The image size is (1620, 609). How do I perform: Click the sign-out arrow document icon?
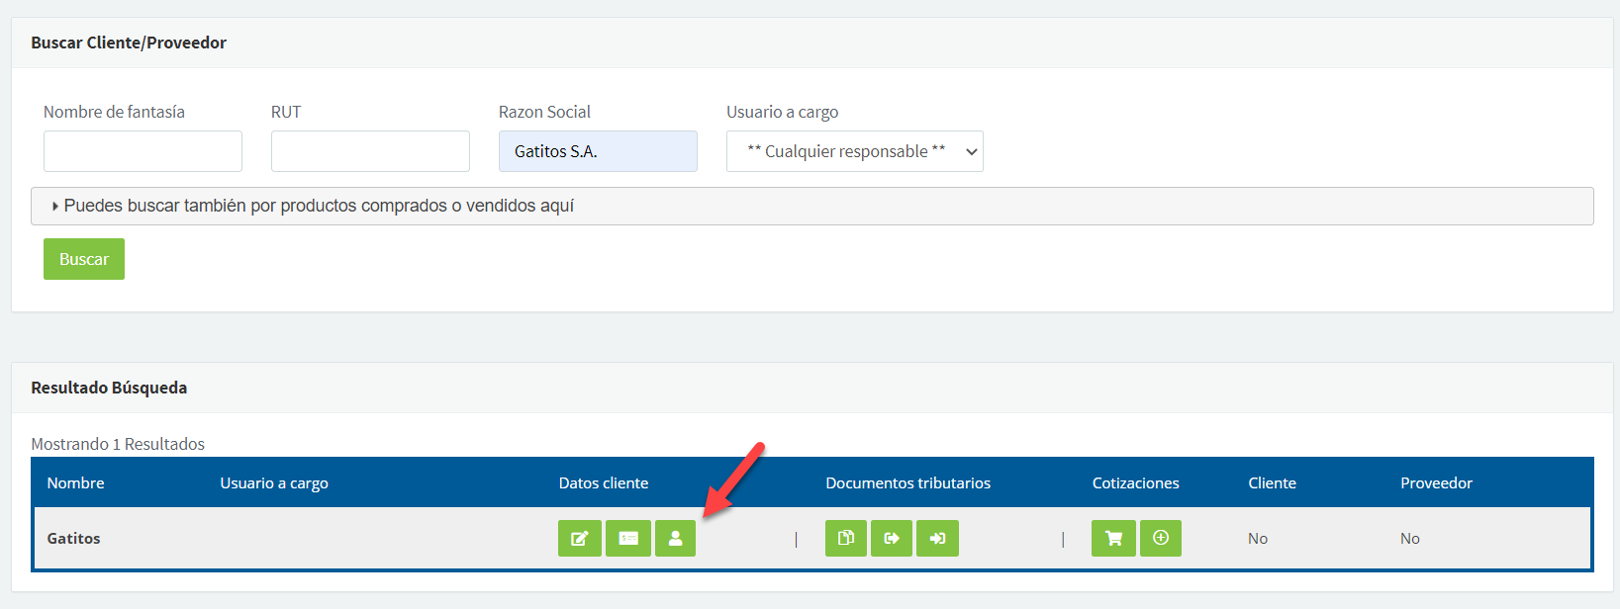(891, 539)
